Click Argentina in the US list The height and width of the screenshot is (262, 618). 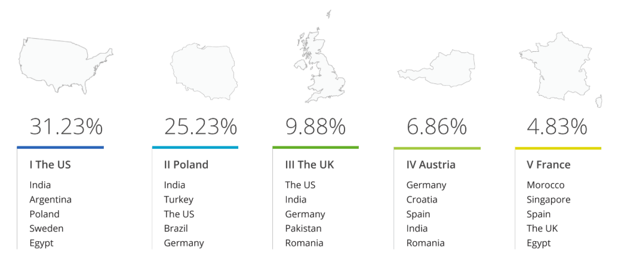coord(51,199)
